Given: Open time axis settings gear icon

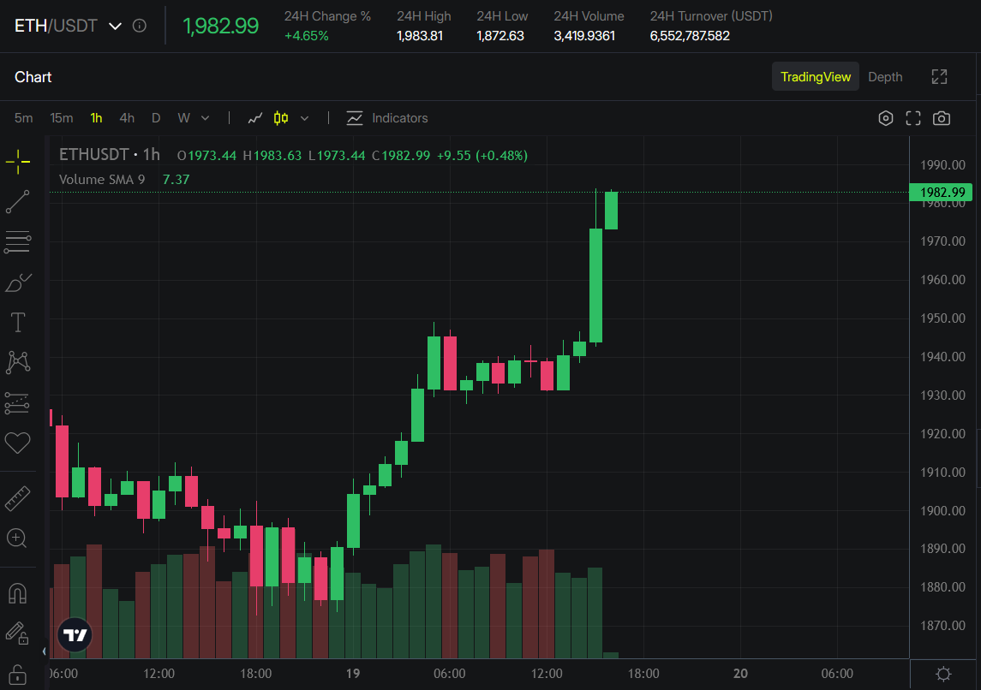Looking at the screenshot, I should 943,674.
